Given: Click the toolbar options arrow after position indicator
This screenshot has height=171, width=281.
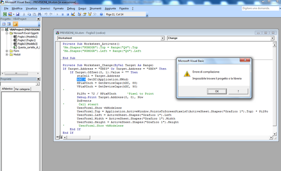Looking at the screenshot, I should tap(147, 15).
